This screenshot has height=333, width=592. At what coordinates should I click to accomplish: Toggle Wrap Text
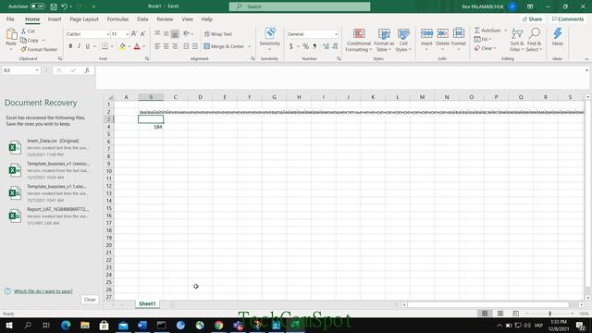tap(218, 34)
